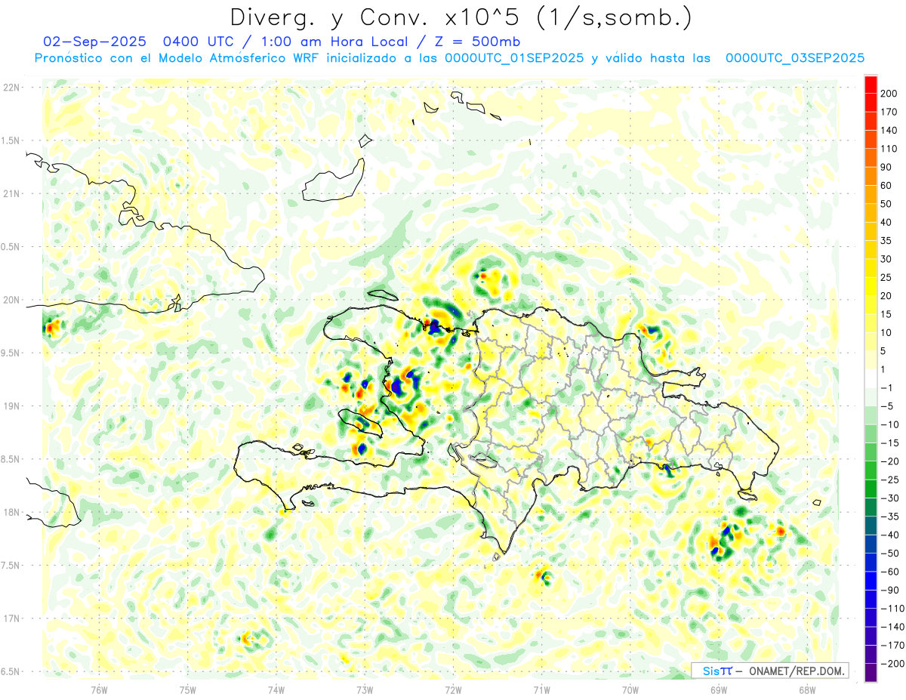The width and height of the screenshot is (906, 700).
Task: Click the positive '60' colorbar value
Action: pos(886,186)
